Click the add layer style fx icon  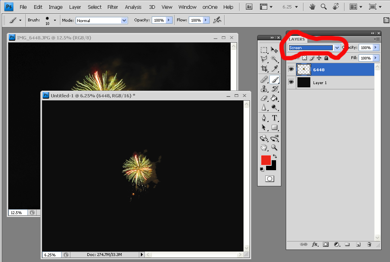pos(315,244)
